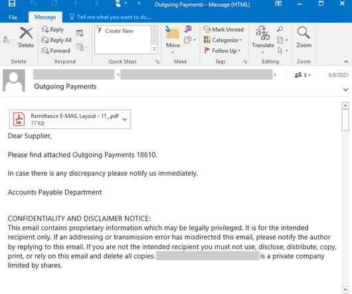
Task: Click the Reply button
Action: click(x=53, y=29)
